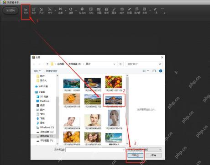Select 此电脑 in the navigation tree
210x165 pixels.
click(x=42, y=92)
